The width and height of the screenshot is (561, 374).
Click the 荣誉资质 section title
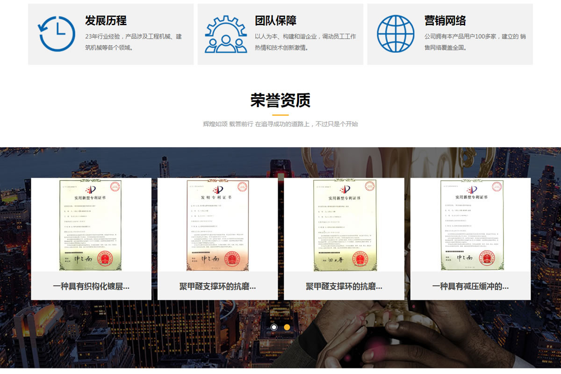point(280,100)
